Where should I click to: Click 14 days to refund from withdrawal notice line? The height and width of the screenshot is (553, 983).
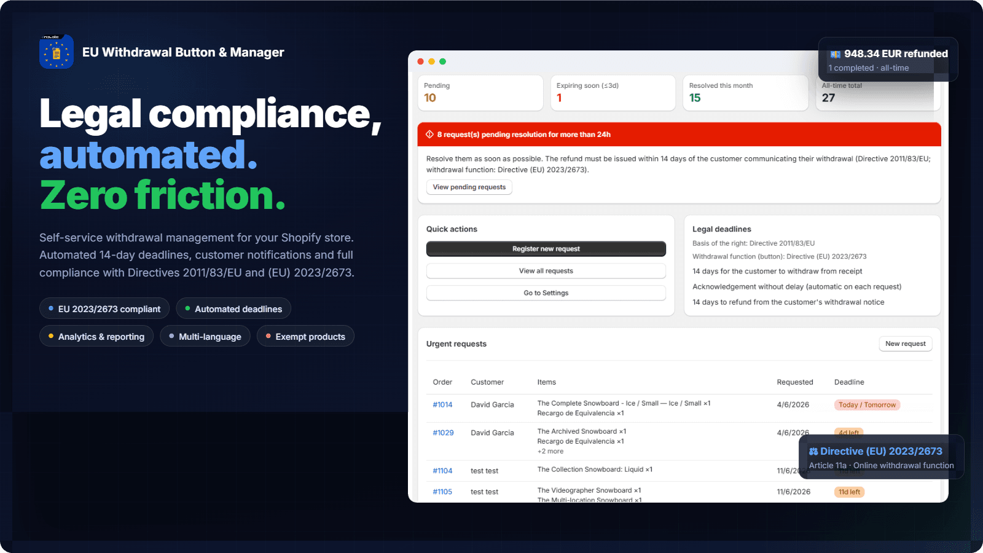click(x=788, y=302)
